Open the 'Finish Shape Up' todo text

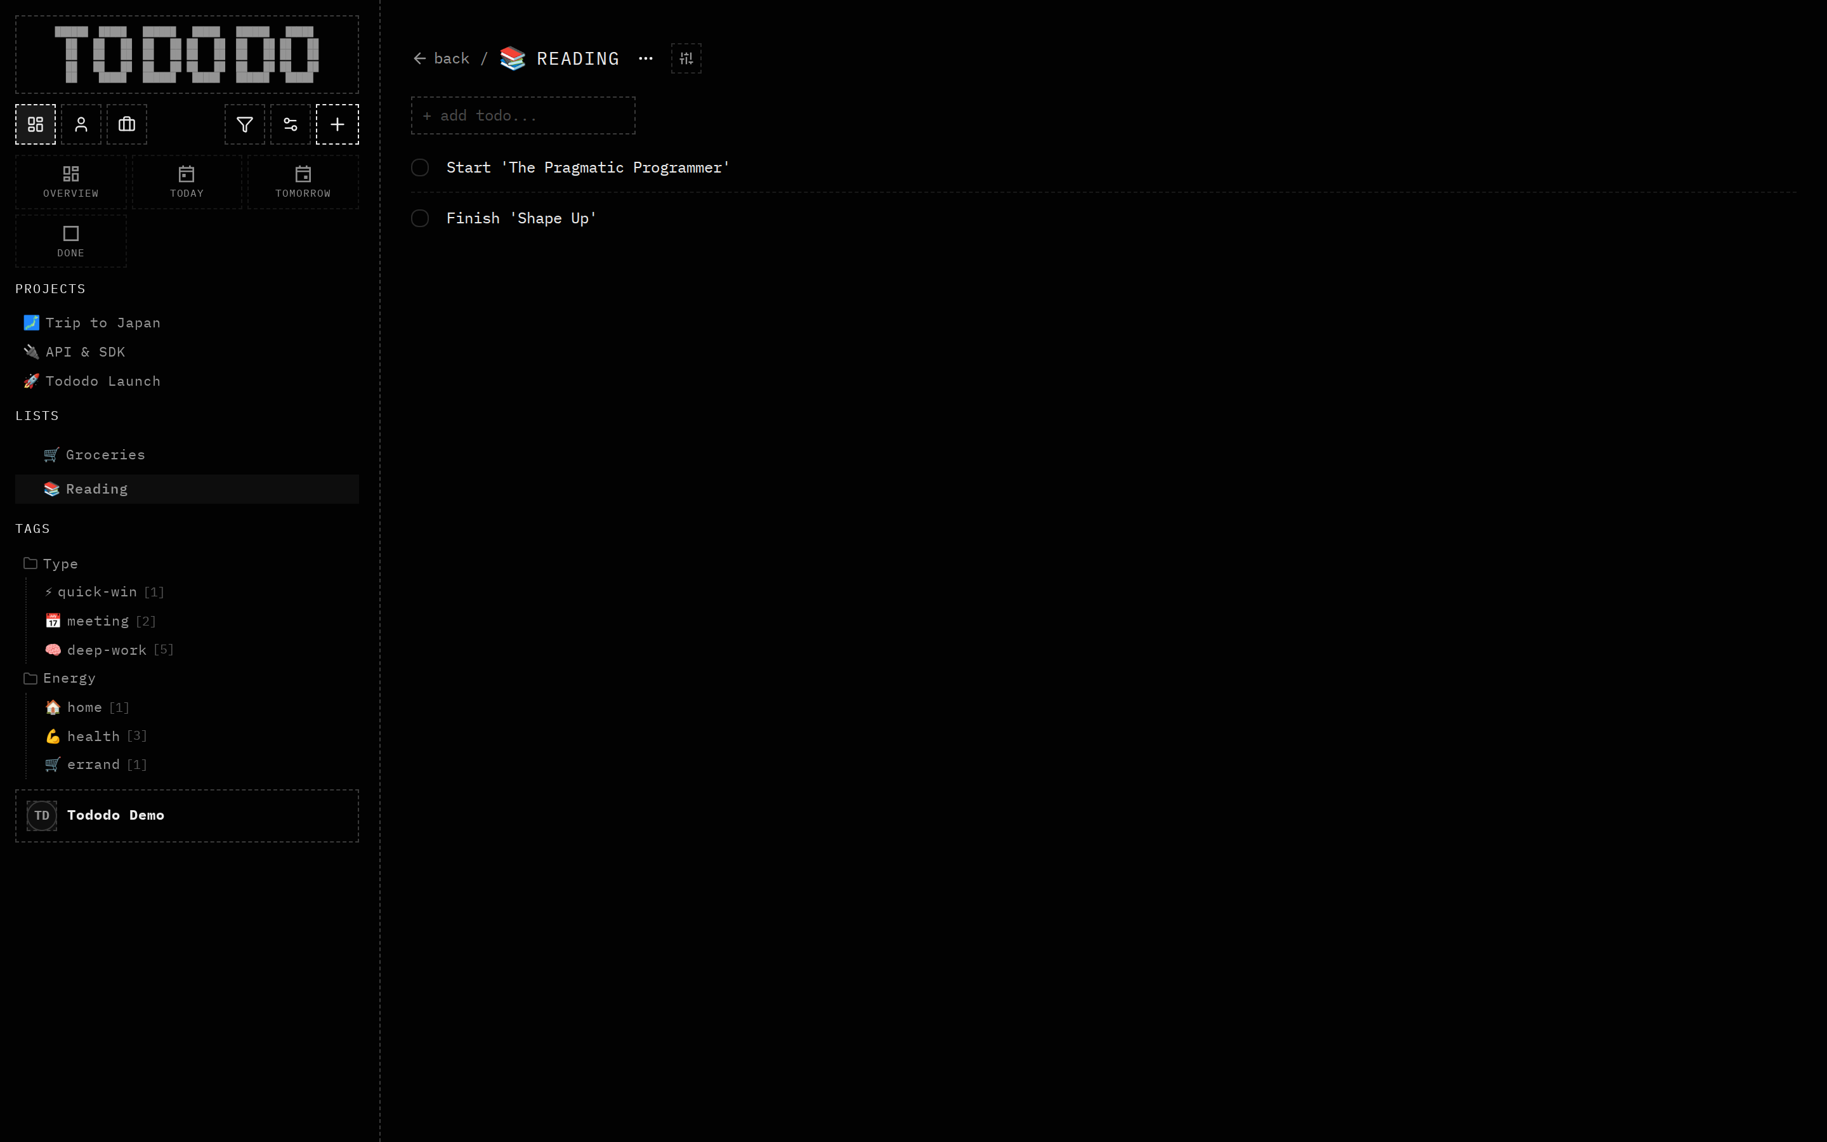click(521, 218)
